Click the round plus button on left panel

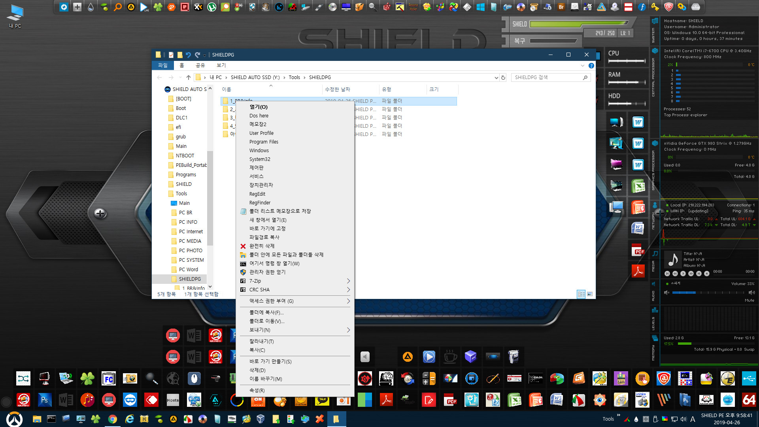[x=100, y=213]
